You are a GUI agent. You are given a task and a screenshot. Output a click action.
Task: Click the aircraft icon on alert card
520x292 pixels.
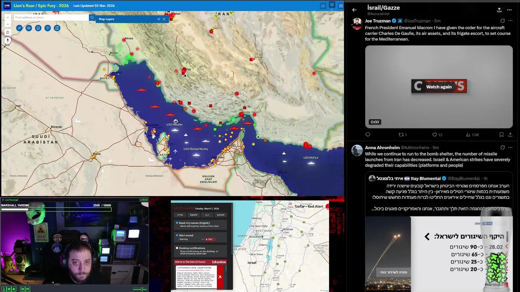pyautogui.click(x=220, y=277)
